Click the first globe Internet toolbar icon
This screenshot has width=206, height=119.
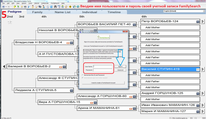pos(74,7)
